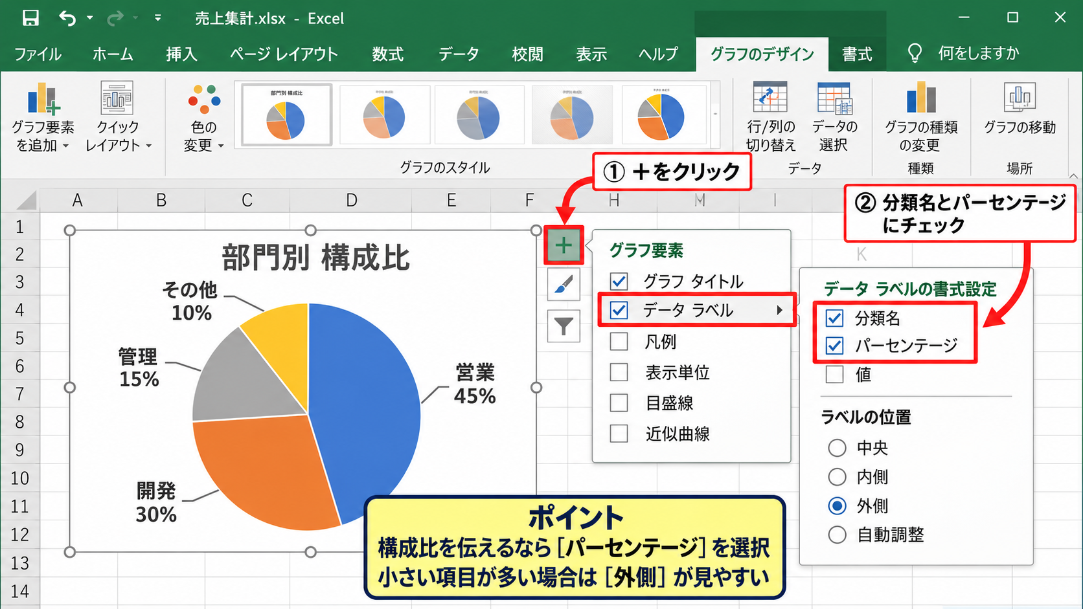Toggle パーセンテージ checkbox
Screen dimensions: 1083x609
pyautogui.click(x=834, y=346)
